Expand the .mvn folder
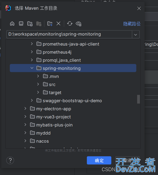Image resolution: width=158 pixels, height=175 pixels. pos(38,76)
